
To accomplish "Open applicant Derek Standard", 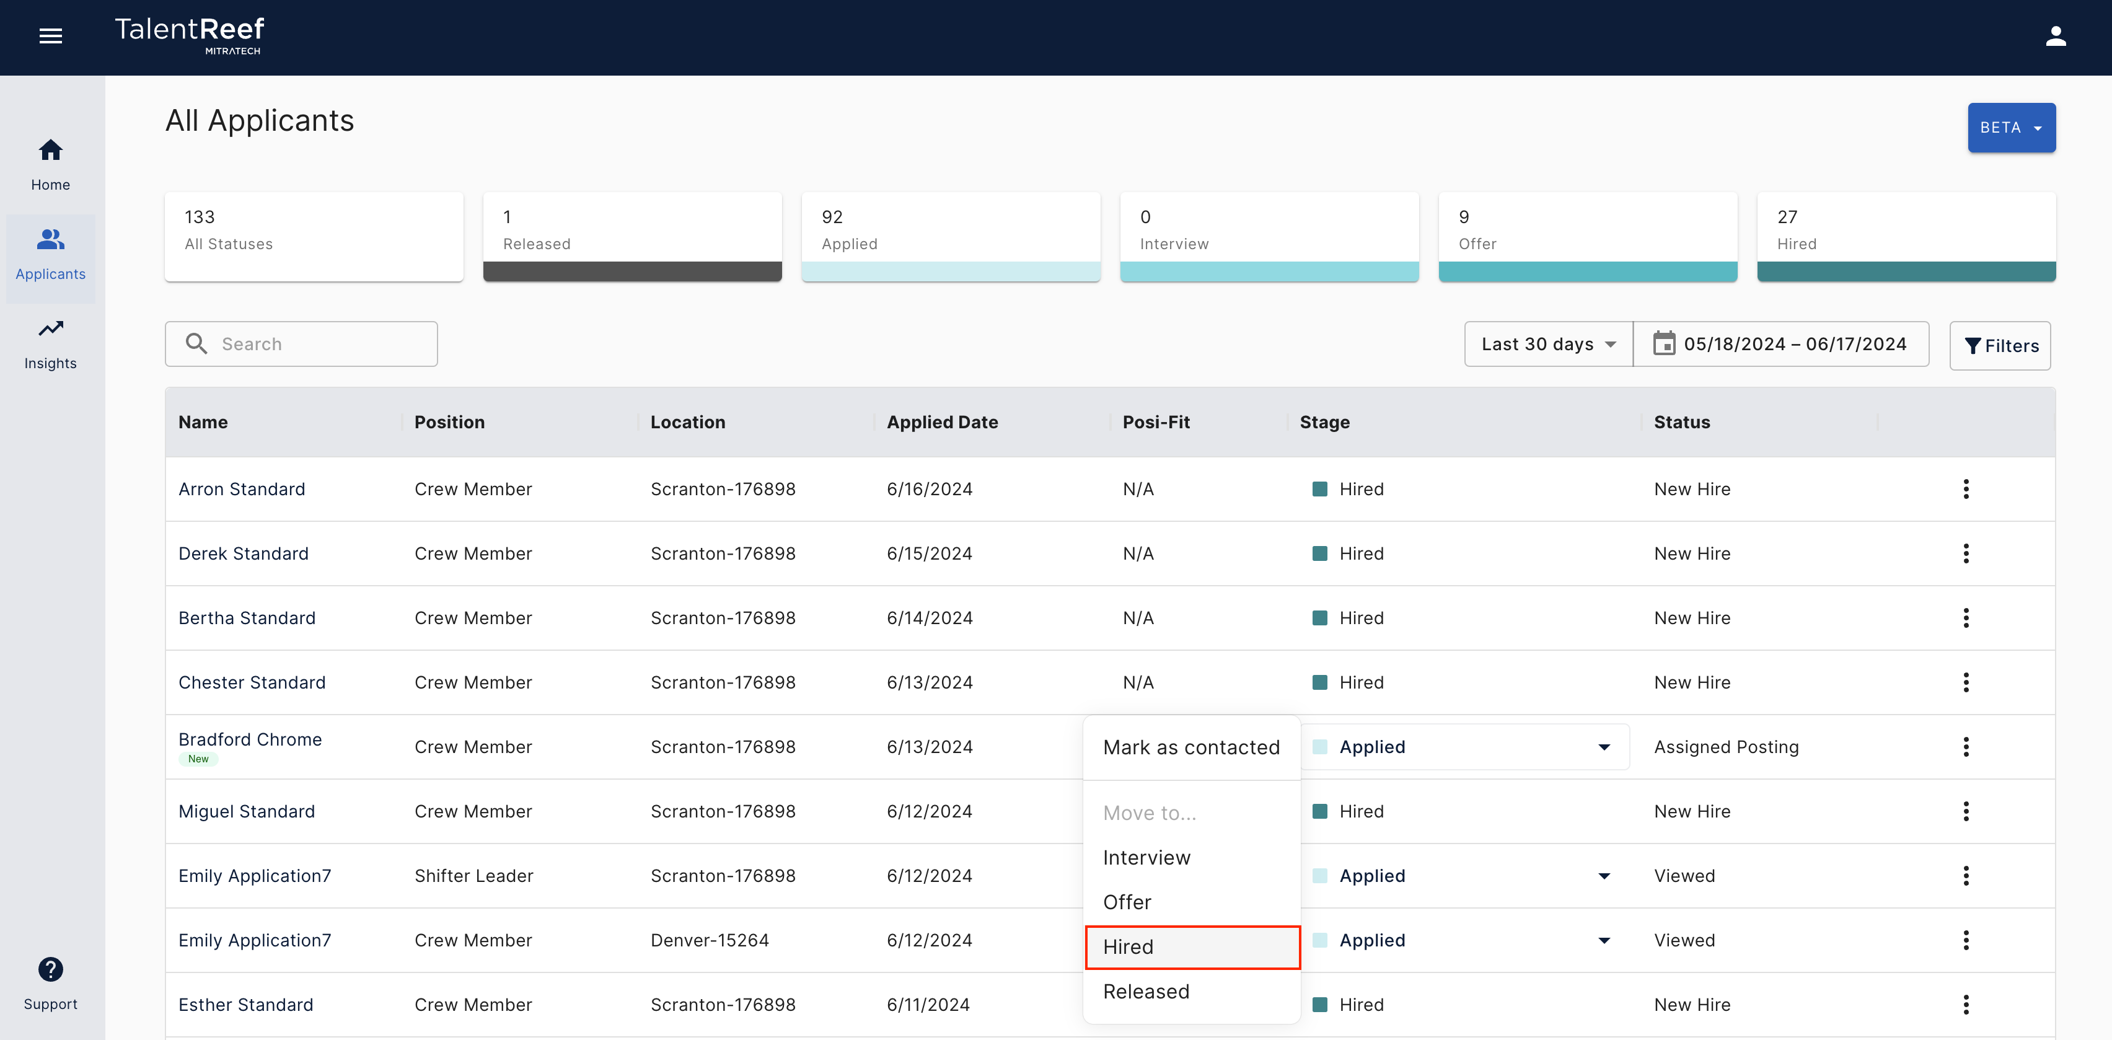I will 244,553.
